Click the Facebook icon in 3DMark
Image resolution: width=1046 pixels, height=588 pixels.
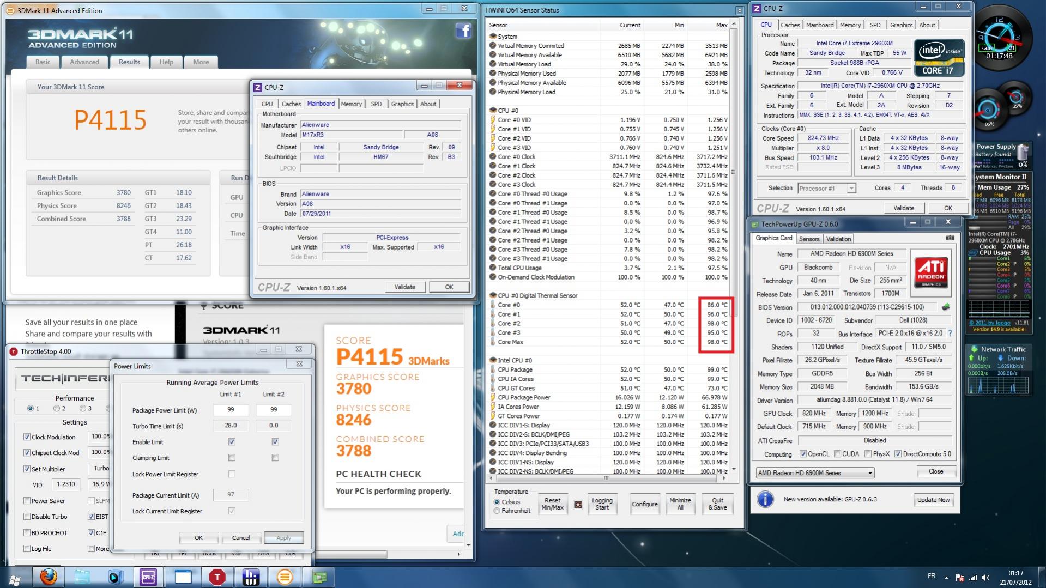click(x=463, y=31)
